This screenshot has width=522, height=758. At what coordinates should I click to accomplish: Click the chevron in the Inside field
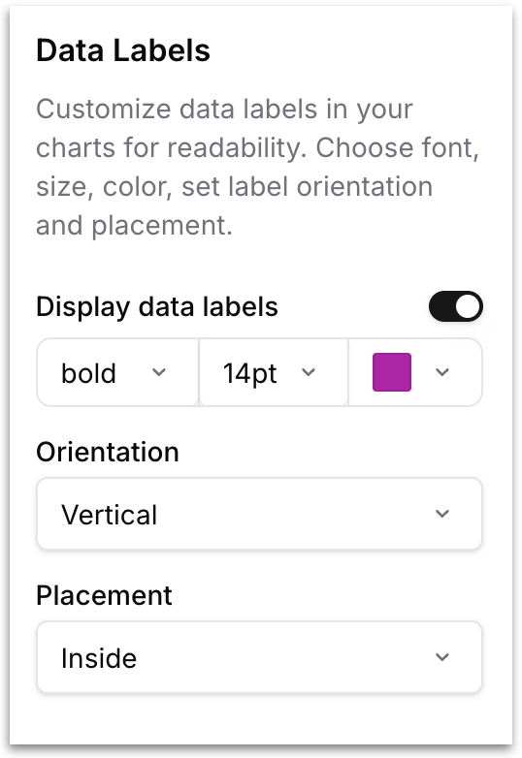coord(442,657)
